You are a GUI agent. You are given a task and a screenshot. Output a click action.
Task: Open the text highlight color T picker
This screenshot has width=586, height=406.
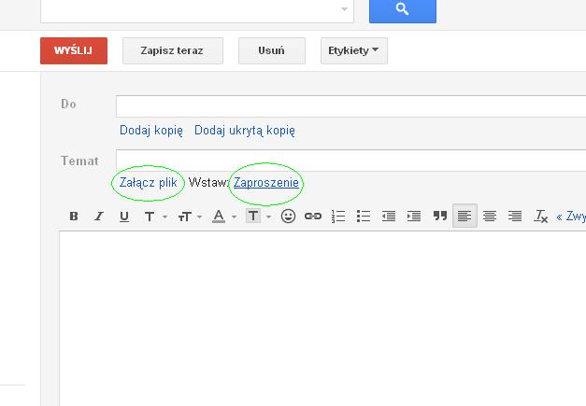pyautogui.click(x=258, y=216)
